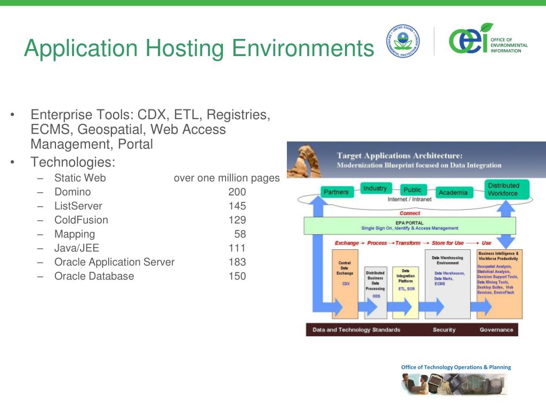Select the 'ColdFusion' technology row

[x=81, y=220]
